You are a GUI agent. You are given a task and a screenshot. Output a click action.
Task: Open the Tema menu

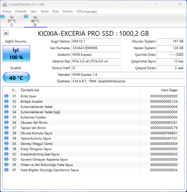[x=45, y=11]
